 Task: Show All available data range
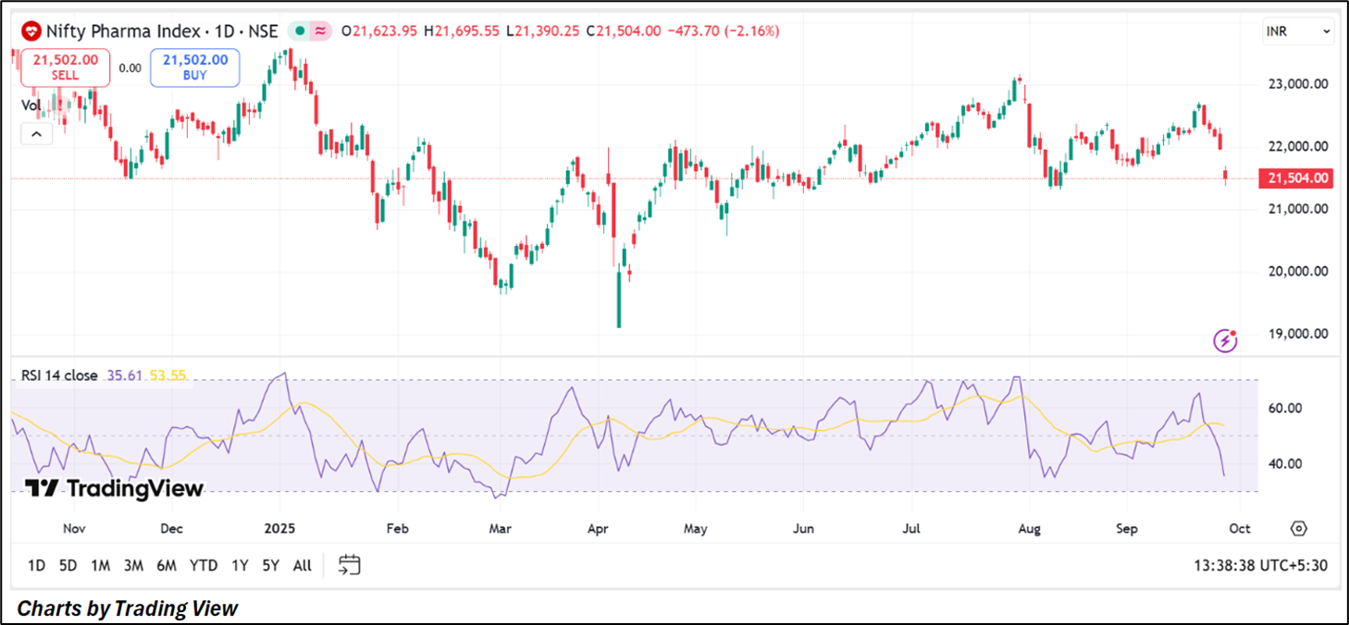(x=302, y=566)
